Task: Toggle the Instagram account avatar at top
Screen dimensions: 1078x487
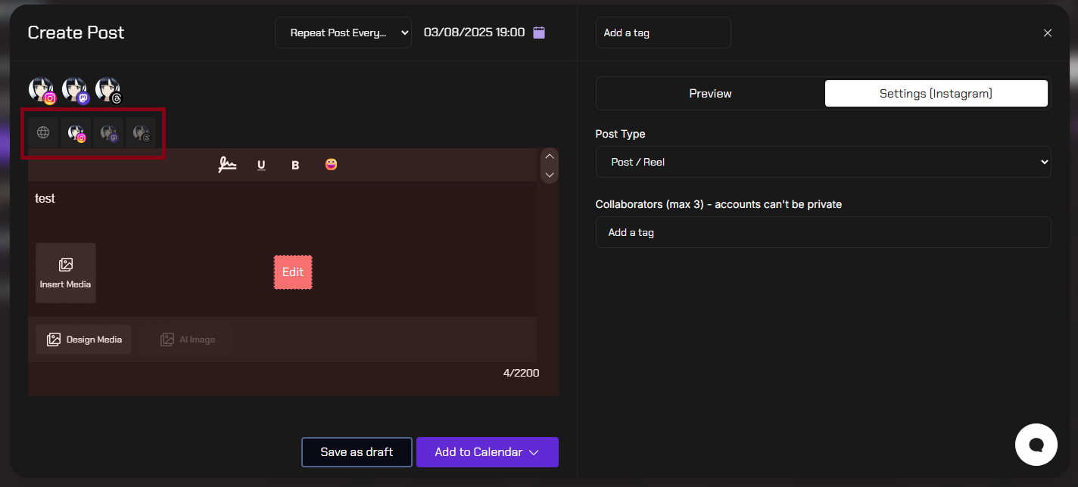Action: click(x=42, y=90)
